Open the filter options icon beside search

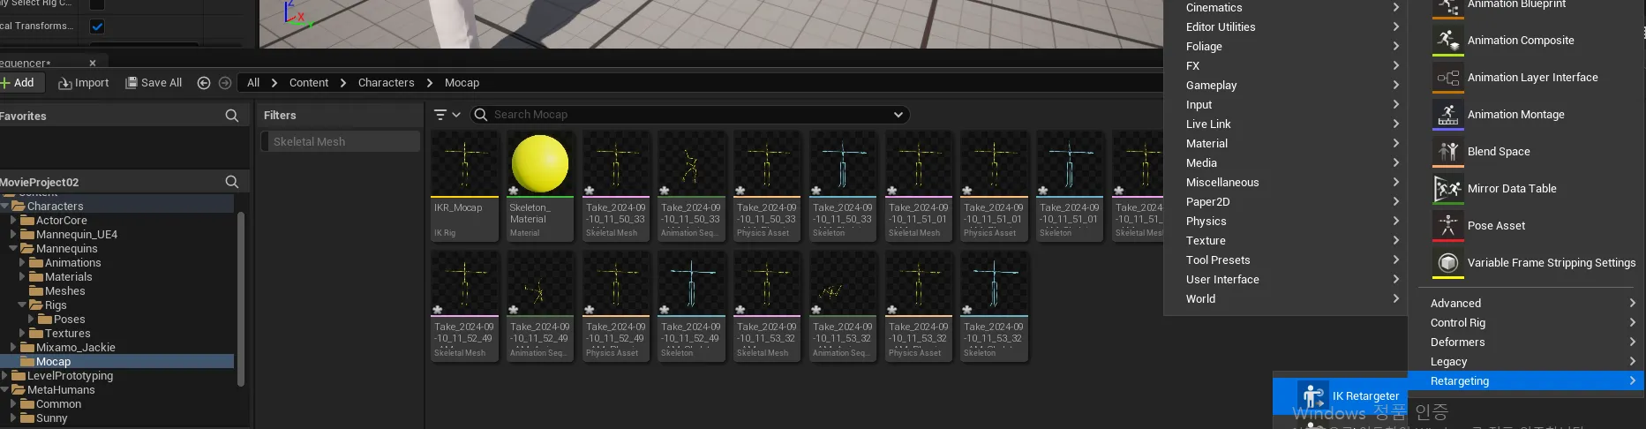[x=447, y=115]
